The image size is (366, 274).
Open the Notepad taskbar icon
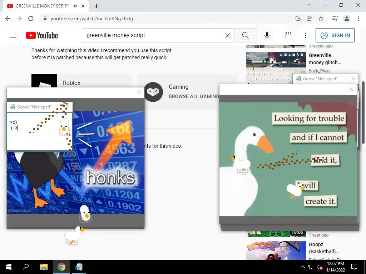pyautogui.click(x=79, y=267)
